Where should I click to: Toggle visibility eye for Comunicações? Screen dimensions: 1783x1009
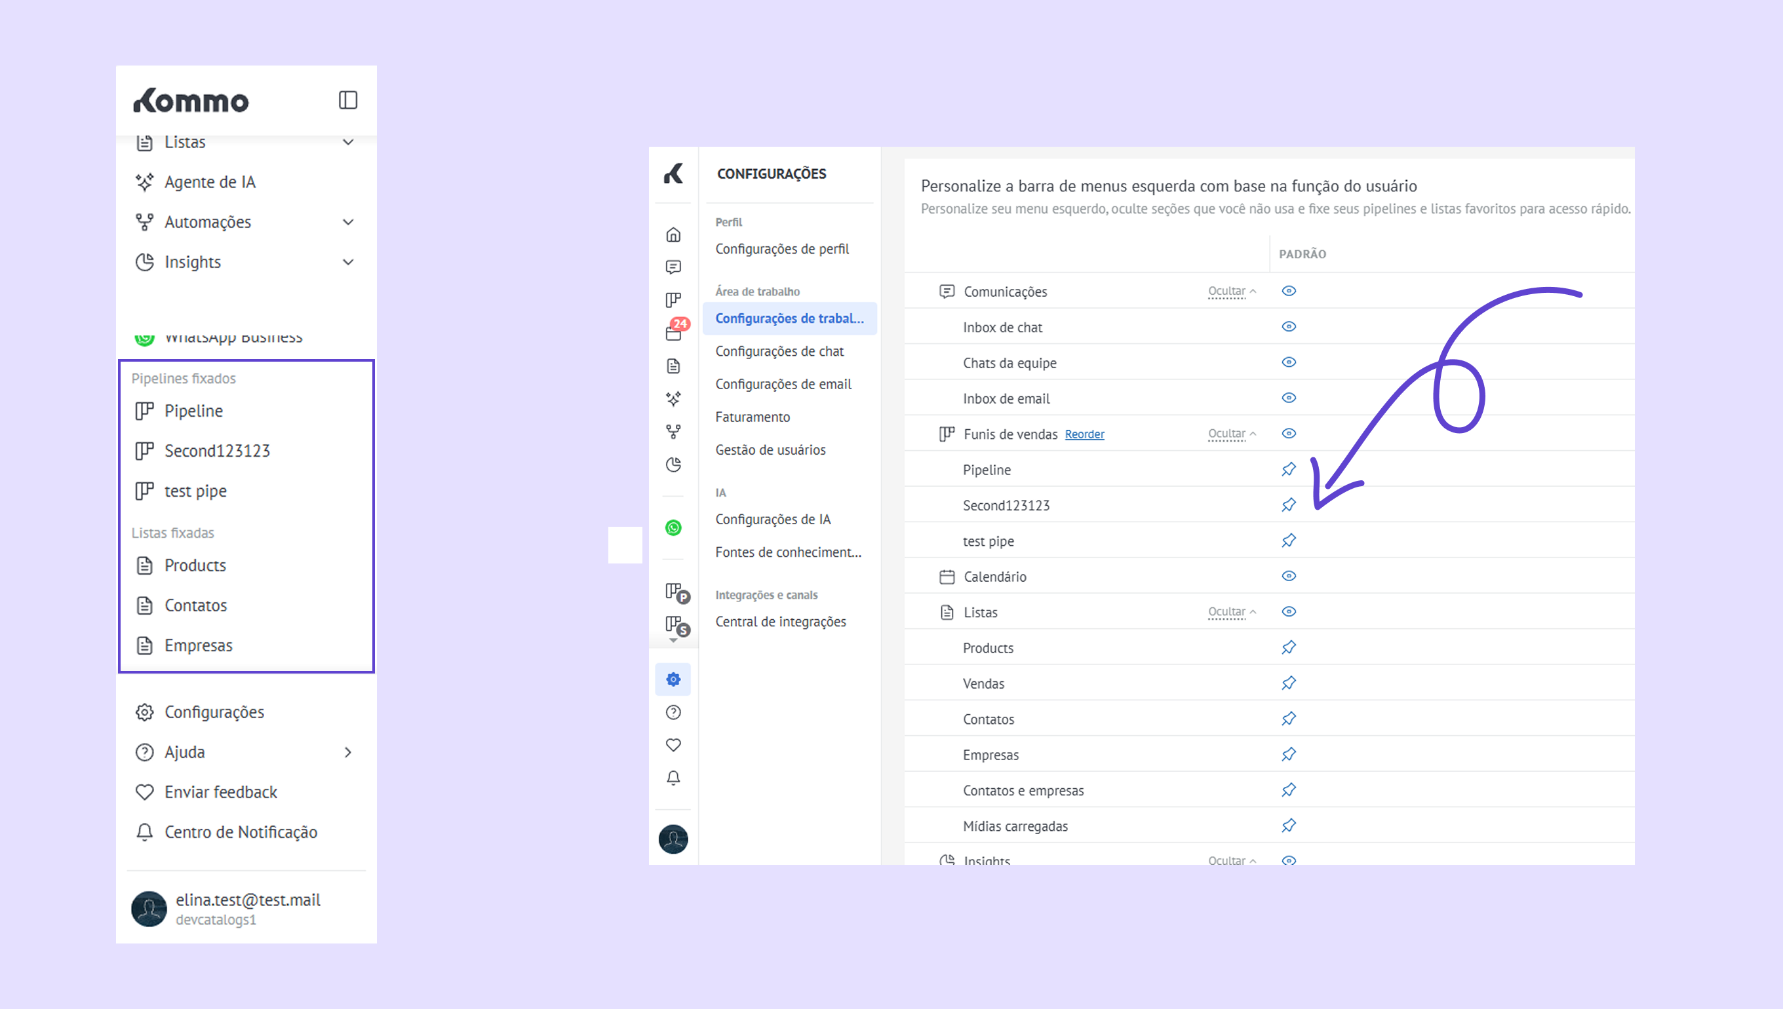[x=1289, y=291]
